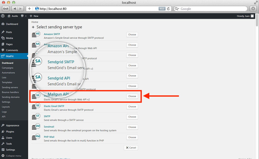The image size is (259, 159).
Task: Open the Acelle site home link
Action: pos(13,16)
